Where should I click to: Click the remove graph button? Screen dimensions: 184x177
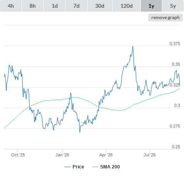165,18
